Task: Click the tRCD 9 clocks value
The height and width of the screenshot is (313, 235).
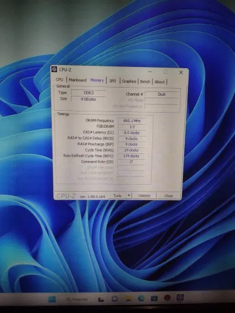Action: click(132, 138)
